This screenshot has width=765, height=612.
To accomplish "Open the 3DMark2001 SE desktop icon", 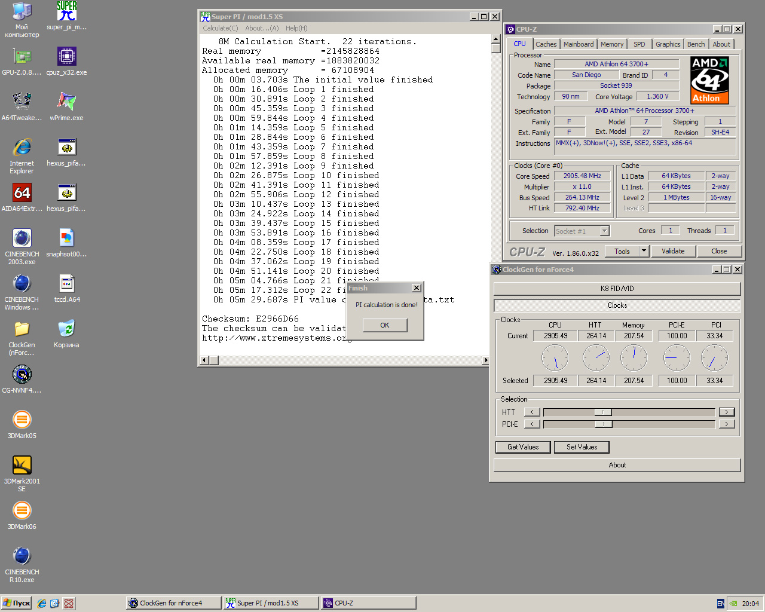I will point(22,466).
